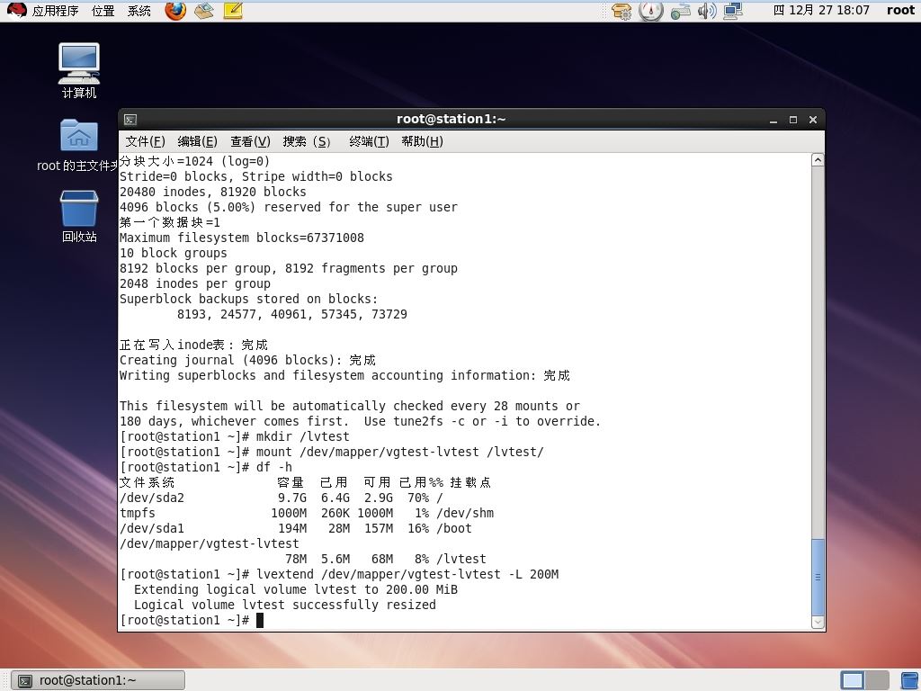Image resolution: width=921 pixels, height=691 pixels.
Task: Open the terminal 终端(T) menu
Action: pyautogui.click(x=369, y=141)
